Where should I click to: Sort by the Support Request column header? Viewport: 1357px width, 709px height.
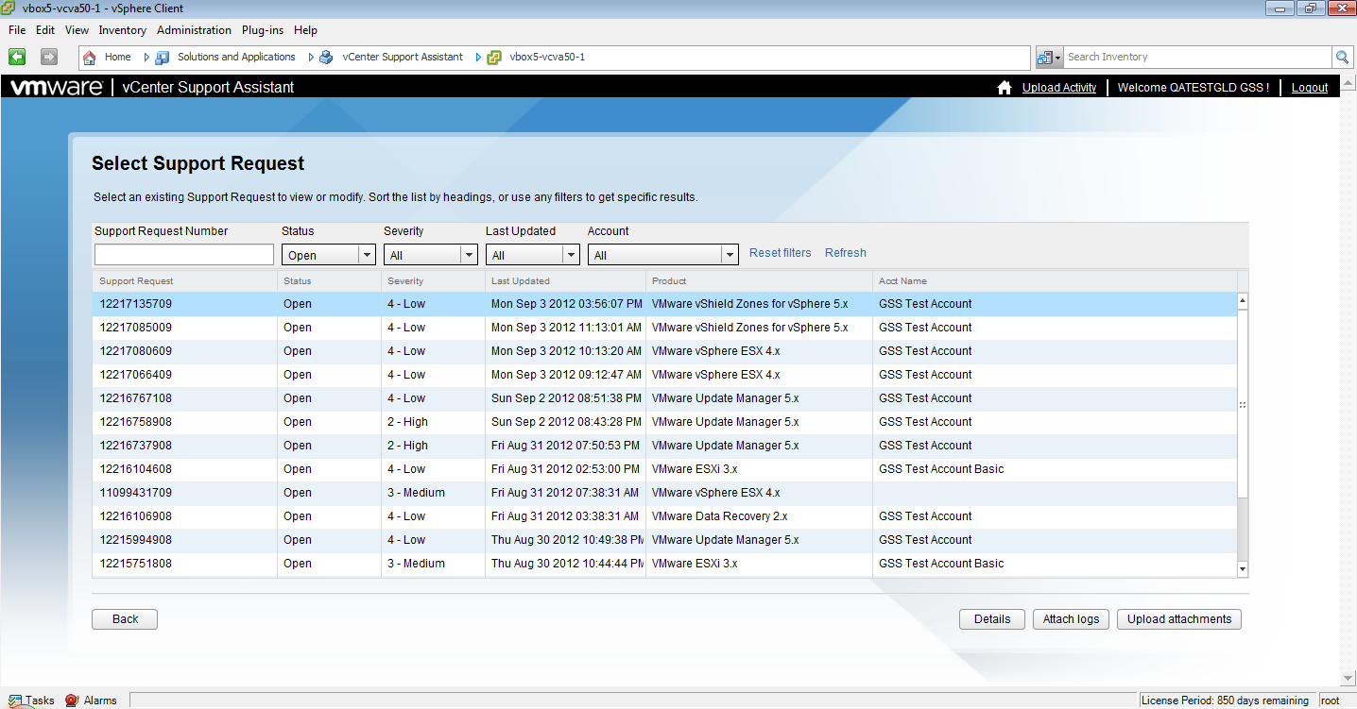click(184, 281)
